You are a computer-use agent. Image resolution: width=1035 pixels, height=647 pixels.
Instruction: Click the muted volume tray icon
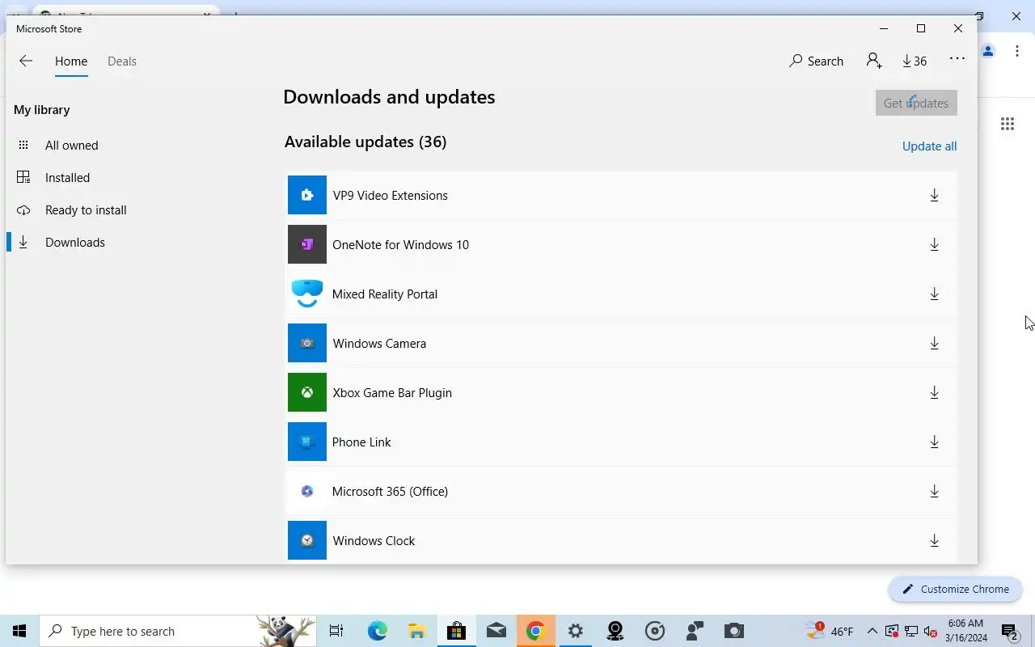[x=930, y=631]
